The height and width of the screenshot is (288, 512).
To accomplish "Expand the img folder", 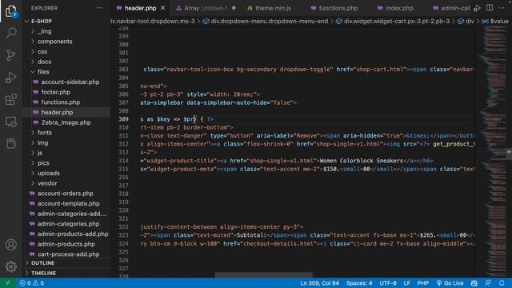I will [x=42, y=142].
